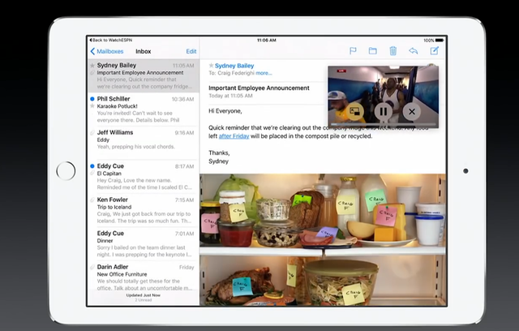
Task: Toggle the star next to Sydney Bailey sender
Action: (x=211, y=66)
